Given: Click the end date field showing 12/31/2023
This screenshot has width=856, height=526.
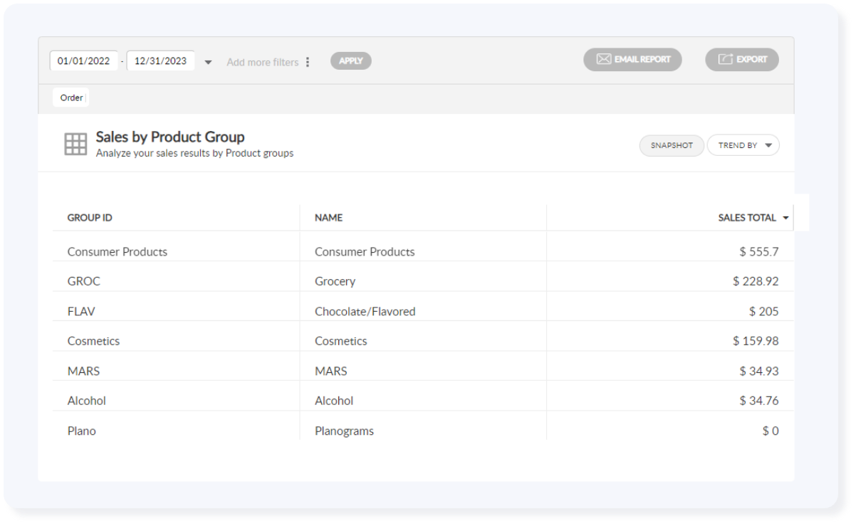Looking at the screenshot, I should click(160, 61).
